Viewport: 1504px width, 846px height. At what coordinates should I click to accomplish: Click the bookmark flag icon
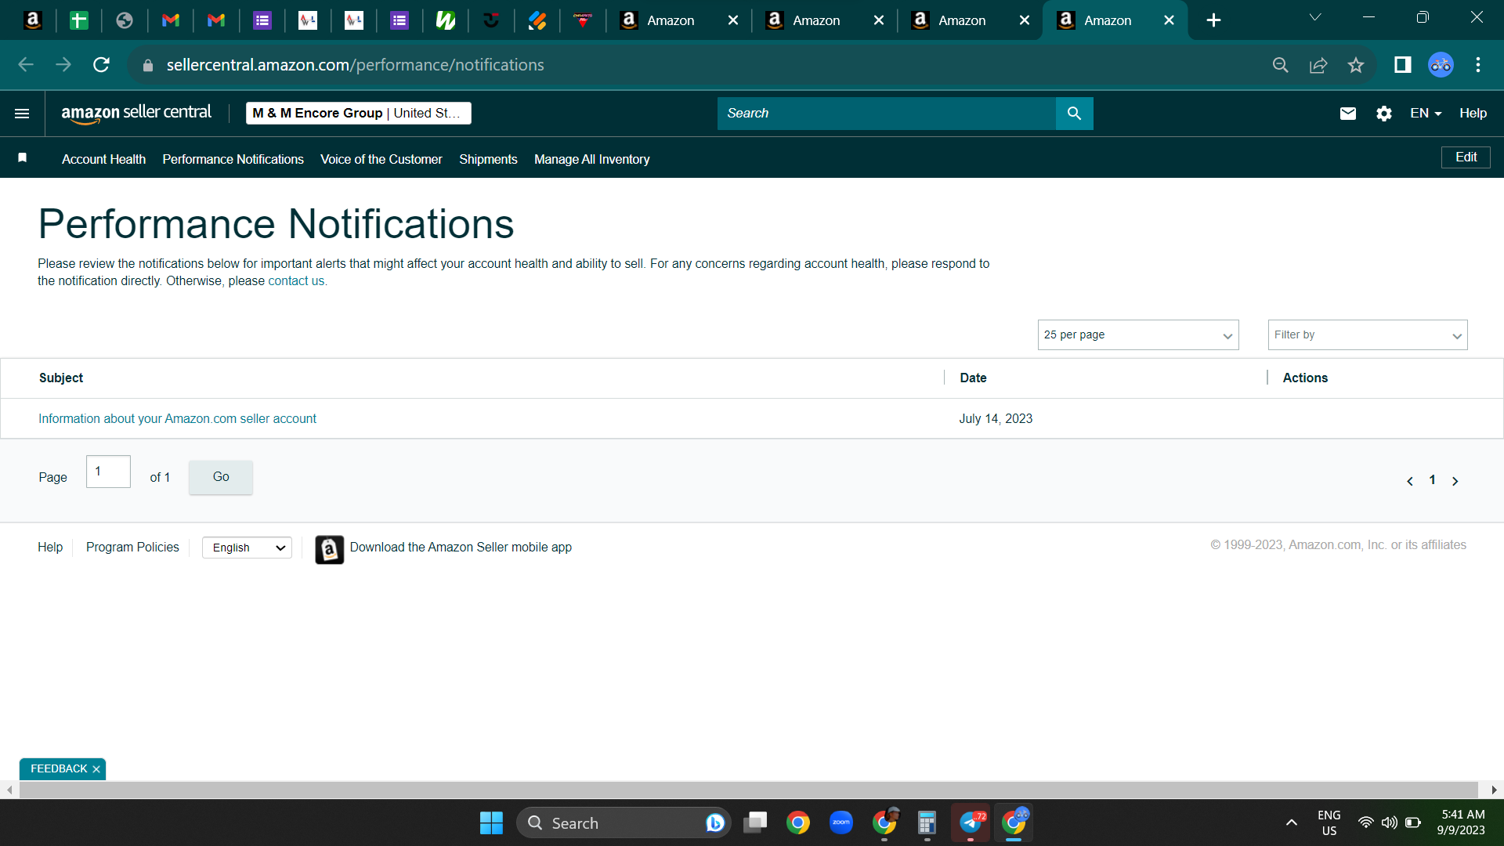23,157
